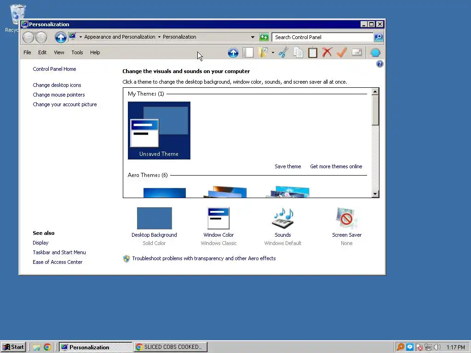Open the Window Color settings icon
The image size is (471, 353).
pos(218,218)
